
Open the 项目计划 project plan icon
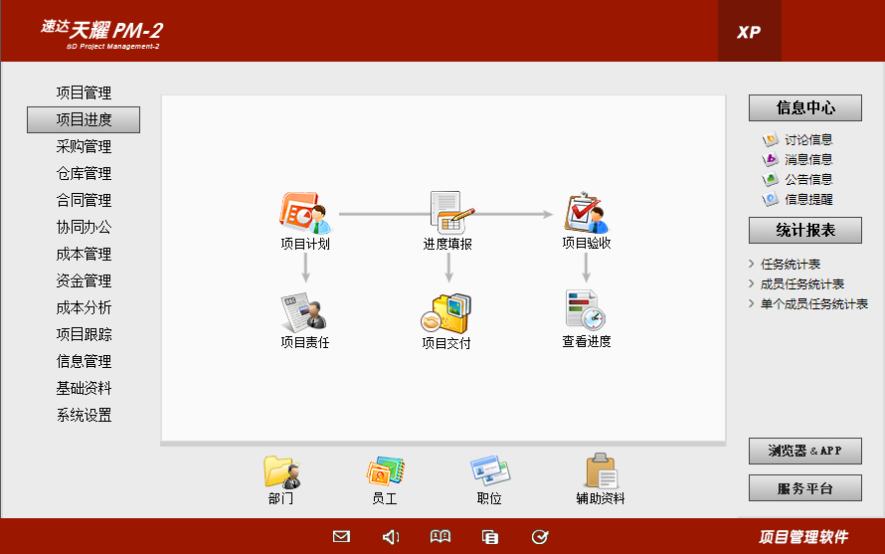[305, 213]
